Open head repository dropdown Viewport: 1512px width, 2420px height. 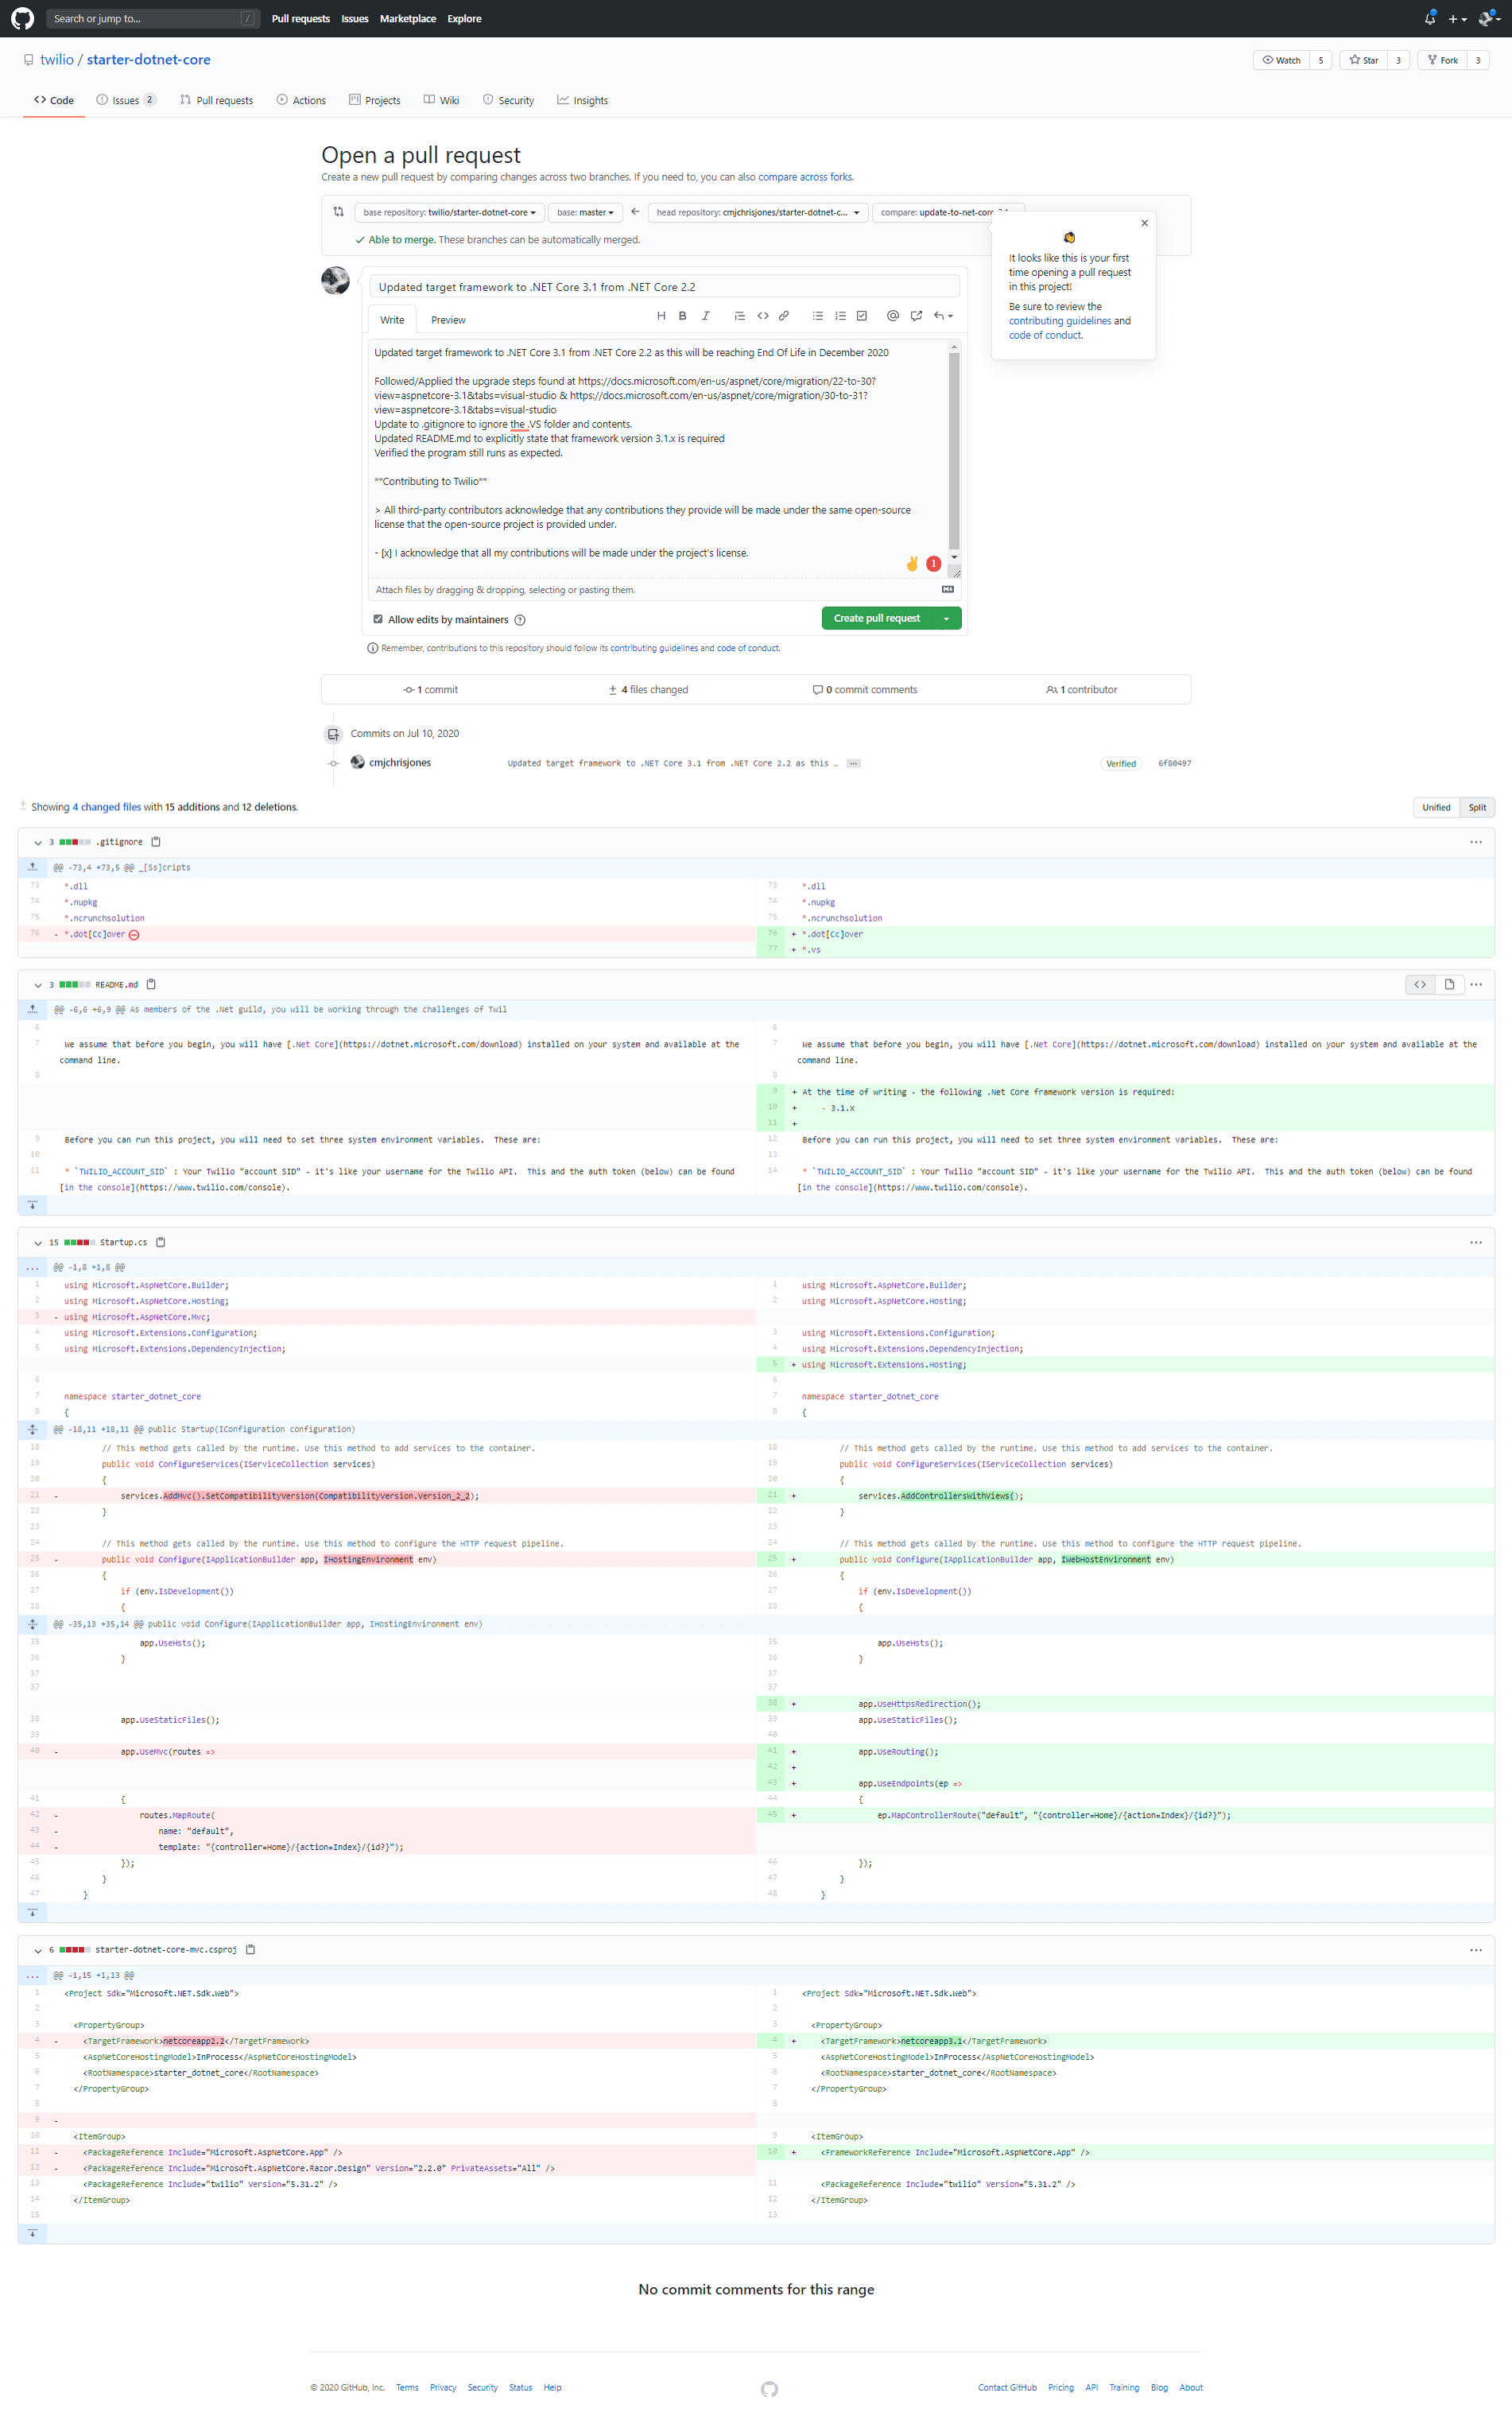(x=757, y=212)
